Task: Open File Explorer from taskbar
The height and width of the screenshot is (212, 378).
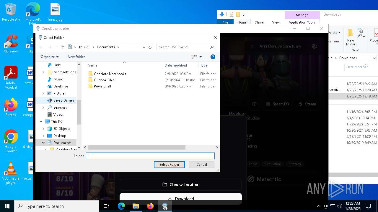Action: click(136, 206)
